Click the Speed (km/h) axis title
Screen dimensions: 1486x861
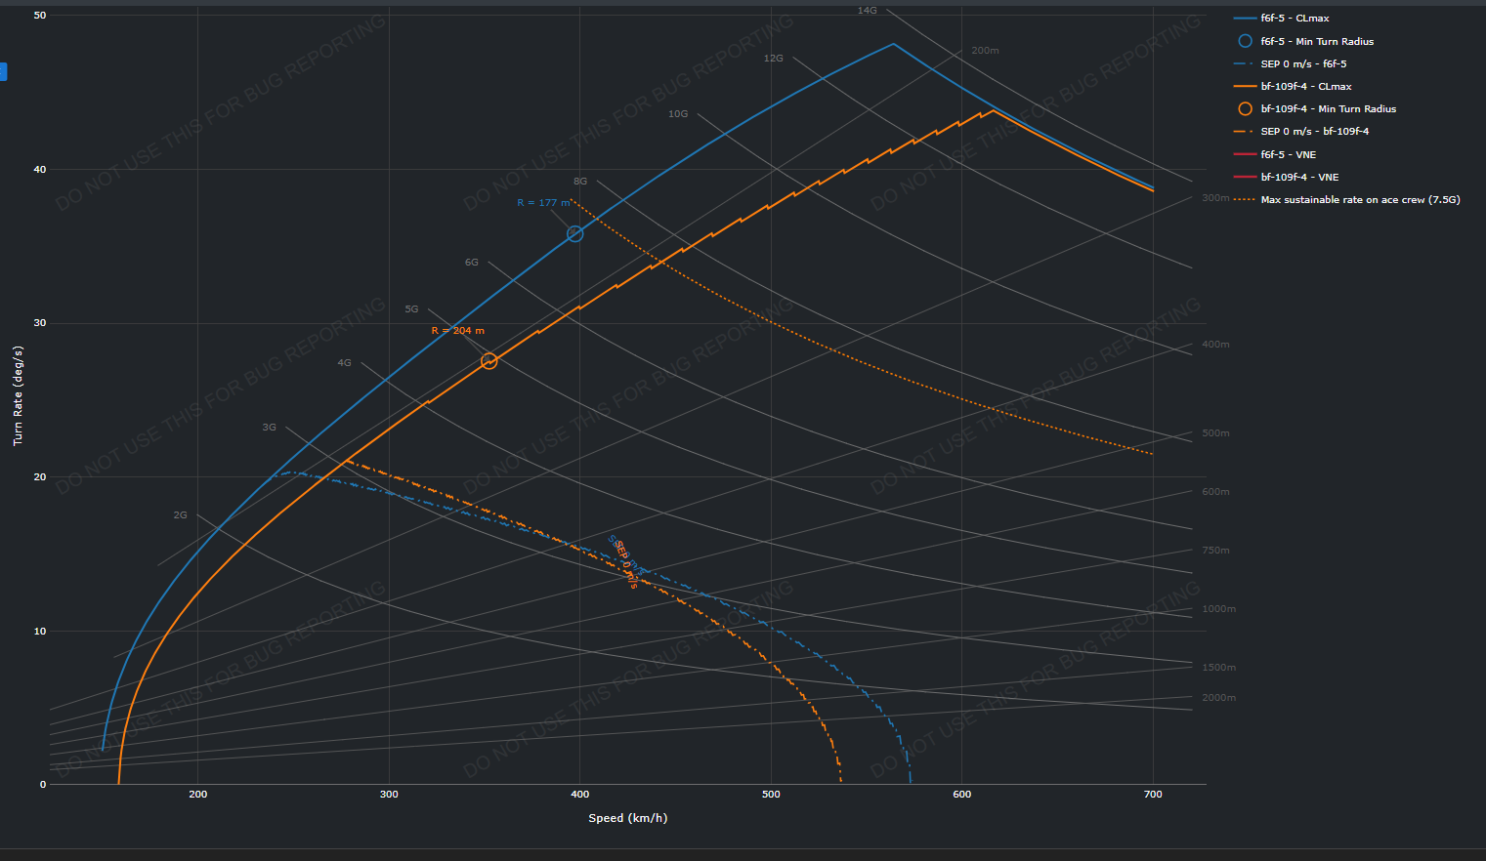(628, 818)
